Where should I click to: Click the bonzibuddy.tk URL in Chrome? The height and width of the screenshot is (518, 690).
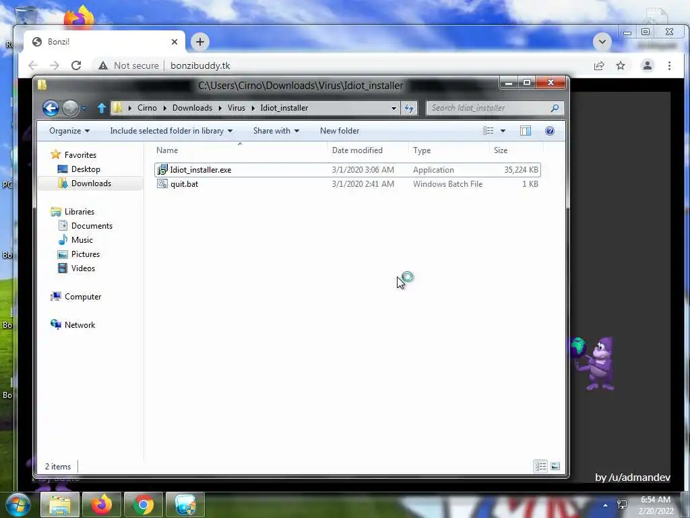coord(200,65)
